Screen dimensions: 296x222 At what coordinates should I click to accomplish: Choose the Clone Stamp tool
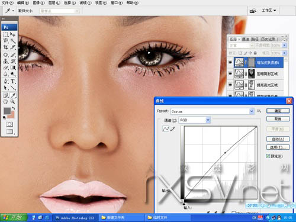coord(5,61)
